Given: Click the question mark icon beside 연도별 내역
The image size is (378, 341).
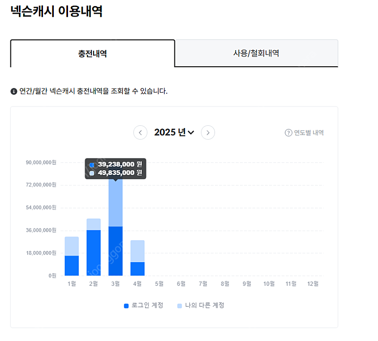Looking at the screenshot, I should pos(288,133).
